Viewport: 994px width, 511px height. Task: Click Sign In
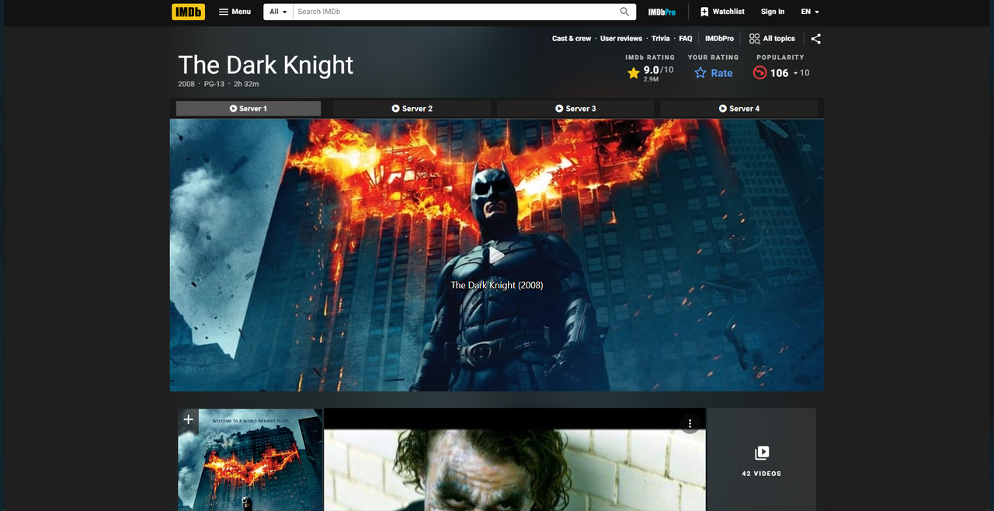(x=773, y=12)
